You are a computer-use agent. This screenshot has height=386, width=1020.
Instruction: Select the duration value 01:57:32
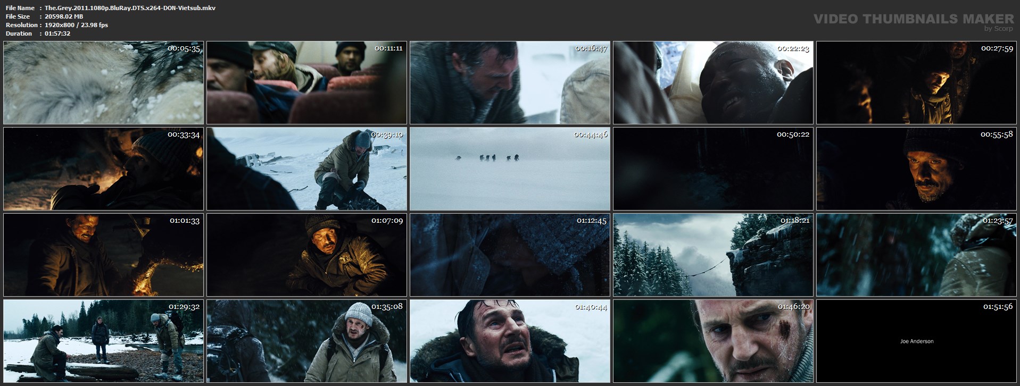point(57,33)
